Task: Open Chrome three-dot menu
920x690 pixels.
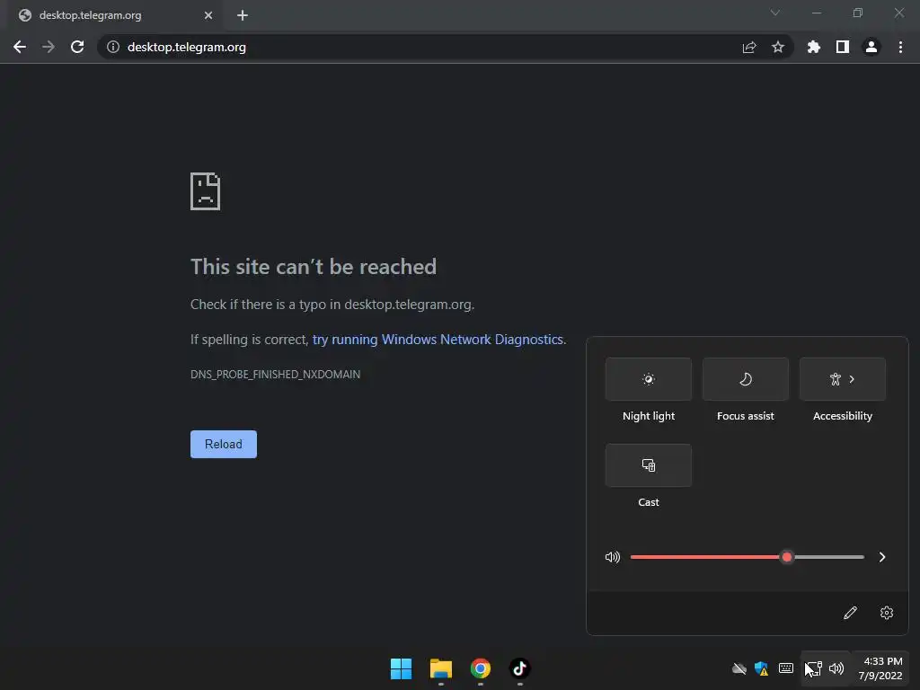Action: point(900,47)
